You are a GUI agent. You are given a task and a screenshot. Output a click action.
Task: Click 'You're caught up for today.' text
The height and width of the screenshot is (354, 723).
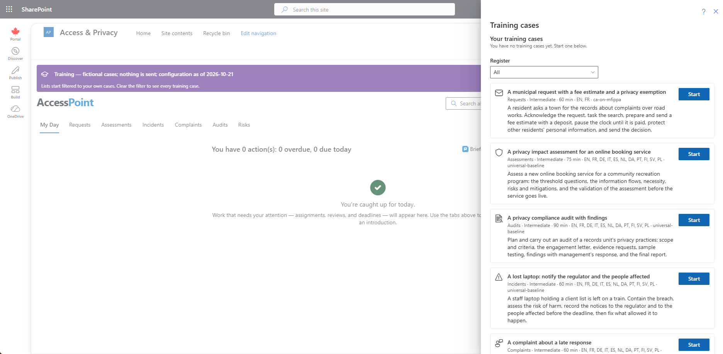(378, 205)
